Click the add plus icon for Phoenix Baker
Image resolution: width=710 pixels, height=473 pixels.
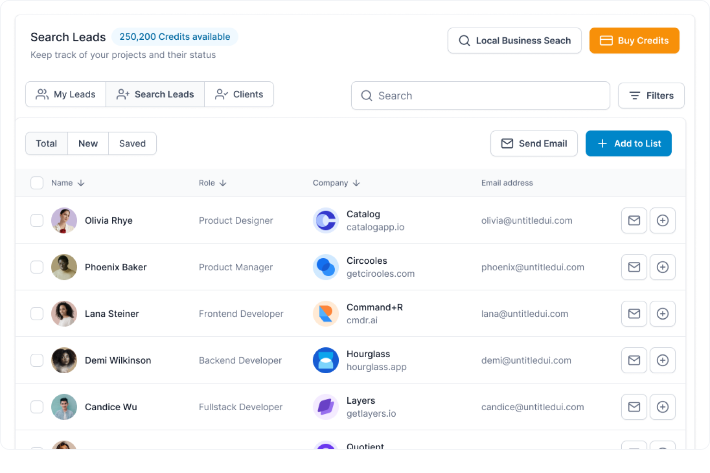(x=662, y=267)
